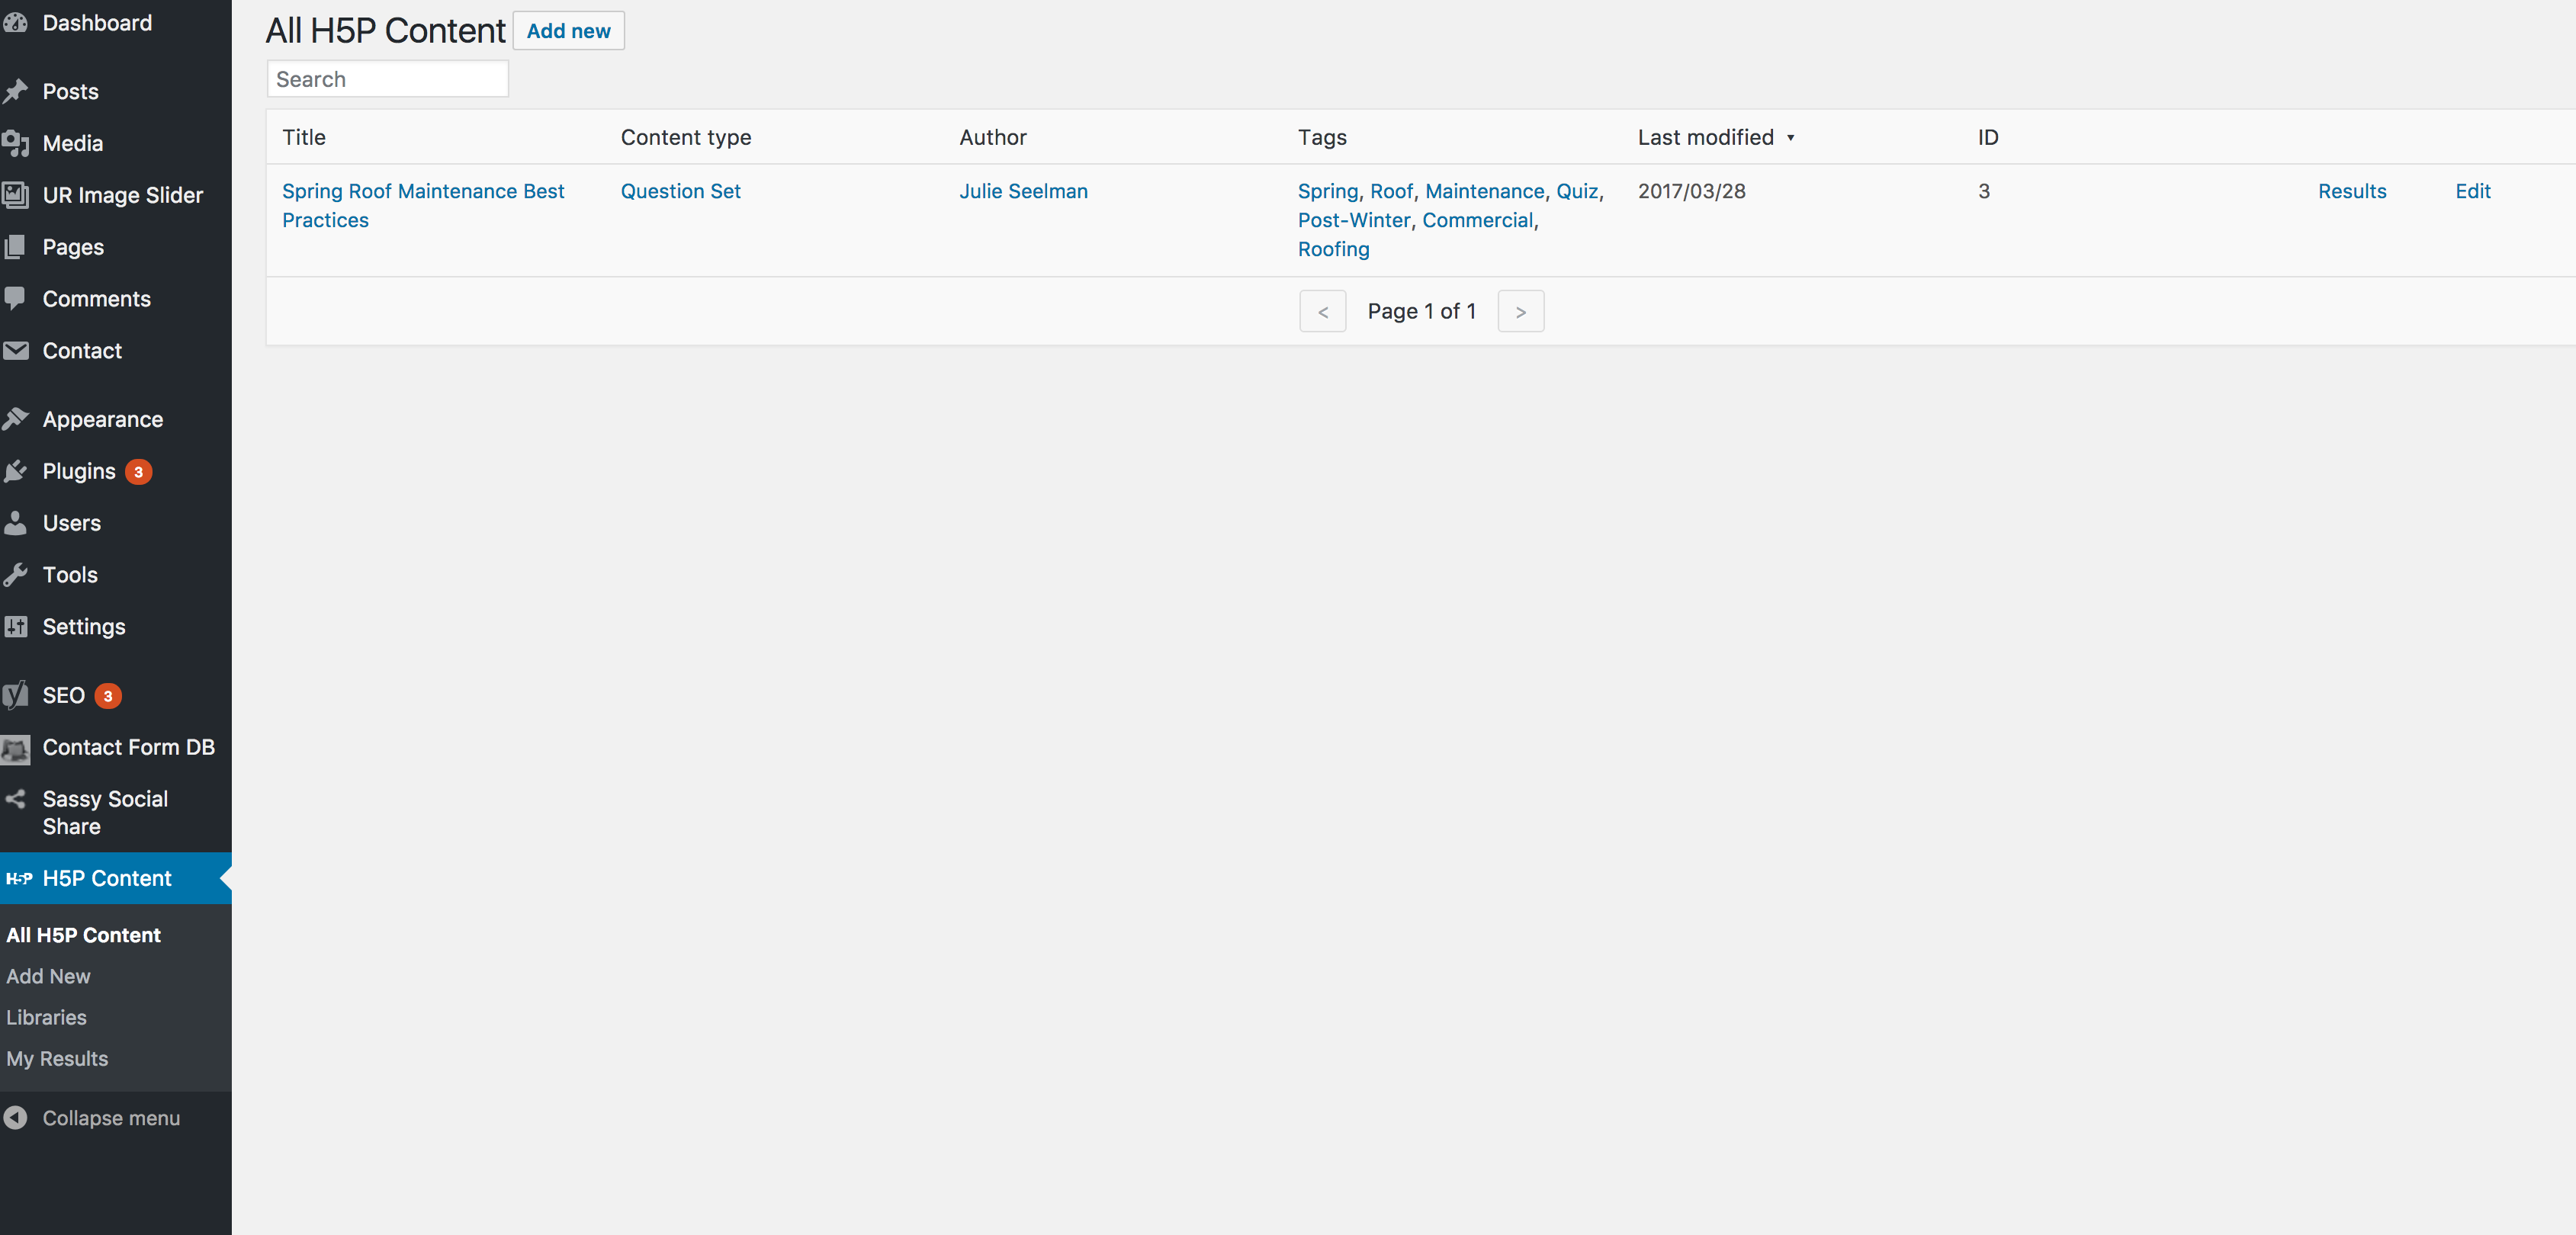This screenshot has height=1235, width=2576.
Task: Go to next page of results
Action: click(1520, 311)
